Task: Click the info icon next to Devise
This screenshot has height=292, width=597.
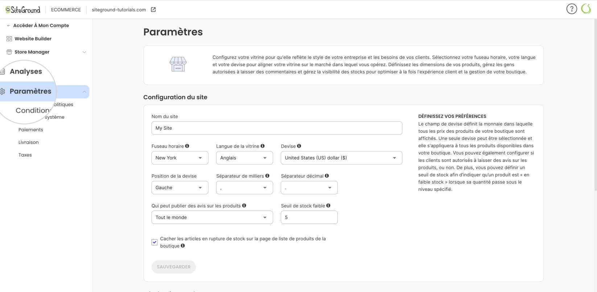Action: tap(299, 146)
